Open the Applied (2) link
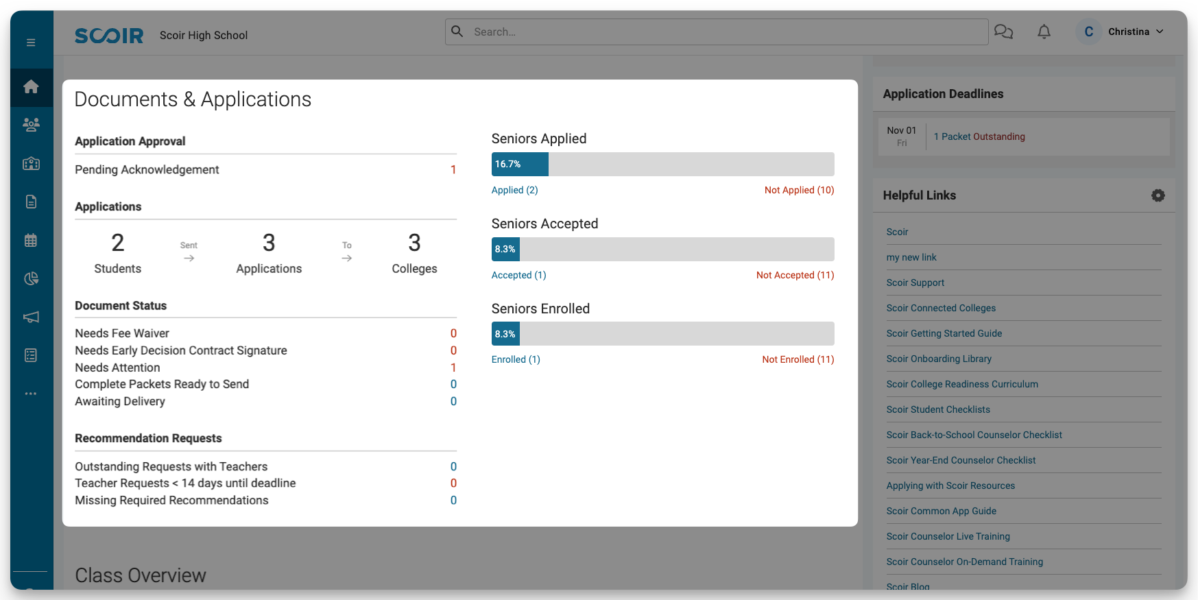Image resolution: width=1198 pixels, height=600 pixels. click(x=514, y=190)
